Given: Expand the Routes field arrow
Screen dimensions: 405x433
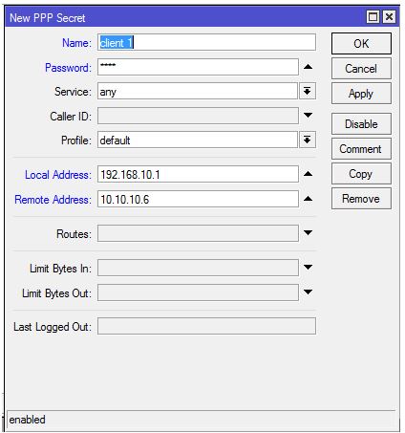Looking at the screenshot, I should coord(308,233).
